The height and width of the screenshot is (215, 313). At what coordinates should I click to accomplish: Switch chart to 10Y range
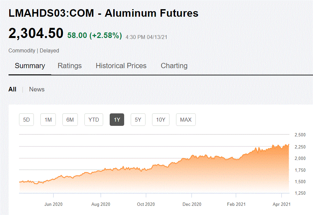[161, 120]
